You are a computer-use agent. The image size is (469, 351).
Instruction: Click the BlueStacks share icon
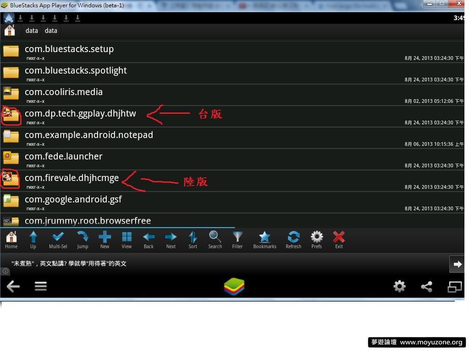[427, 287]
